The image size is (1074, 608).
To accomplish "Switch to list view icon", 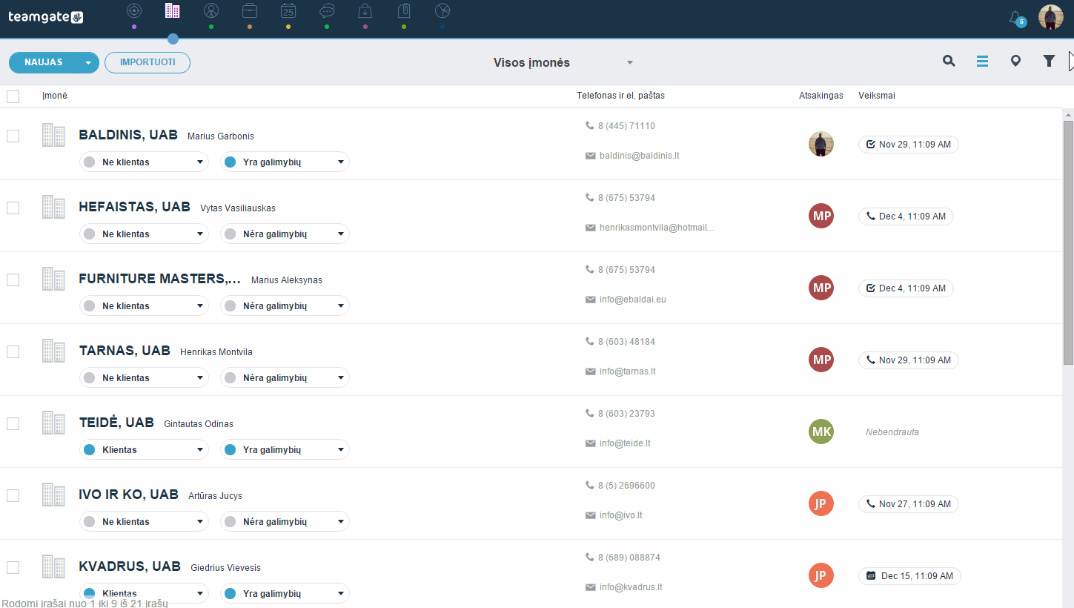I will (x=982, y=62).
